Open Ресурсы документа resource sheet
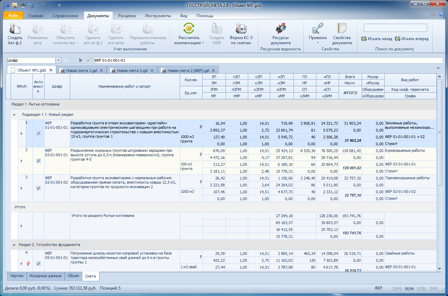This screenshot has width=448, height=296. tap(280, 34)
